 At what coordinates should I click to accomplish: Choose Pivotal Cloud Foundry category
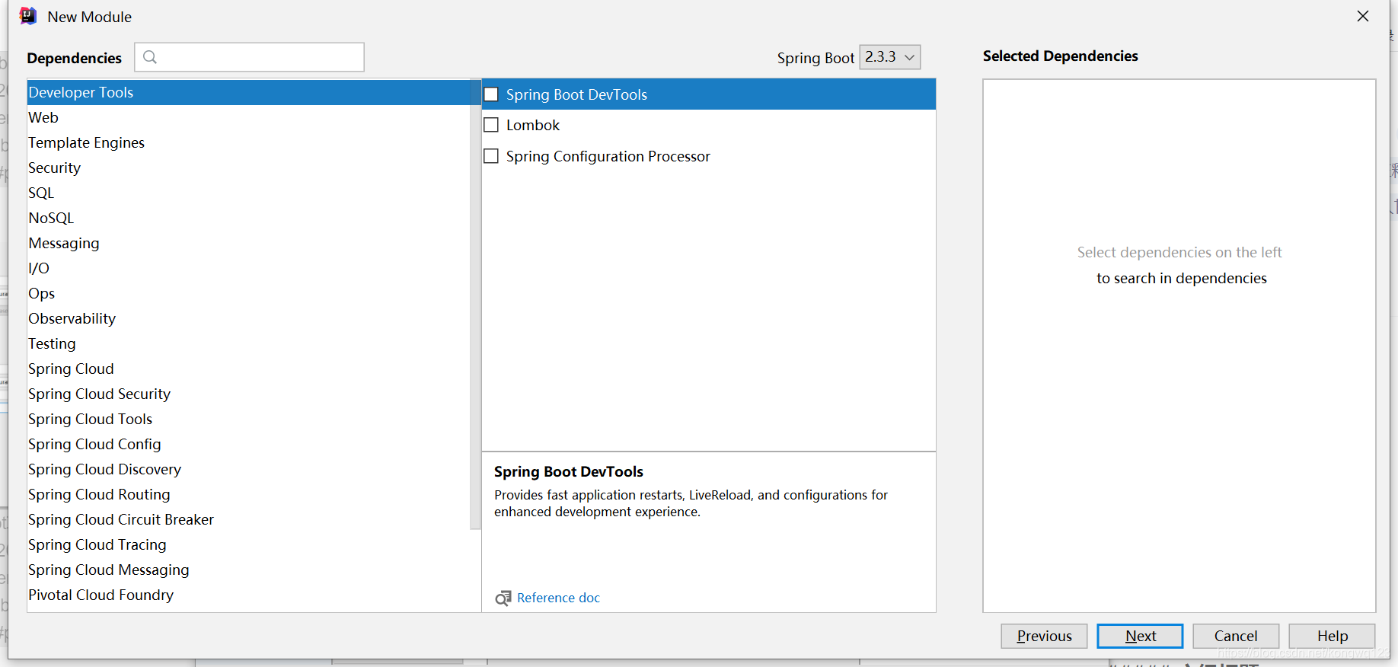tap(248, 595)
